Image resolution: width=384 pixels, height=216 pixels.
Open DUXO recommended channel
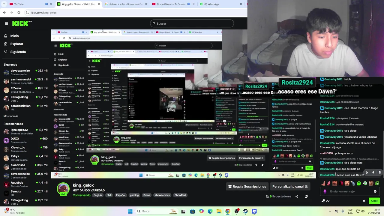point(25,140)
